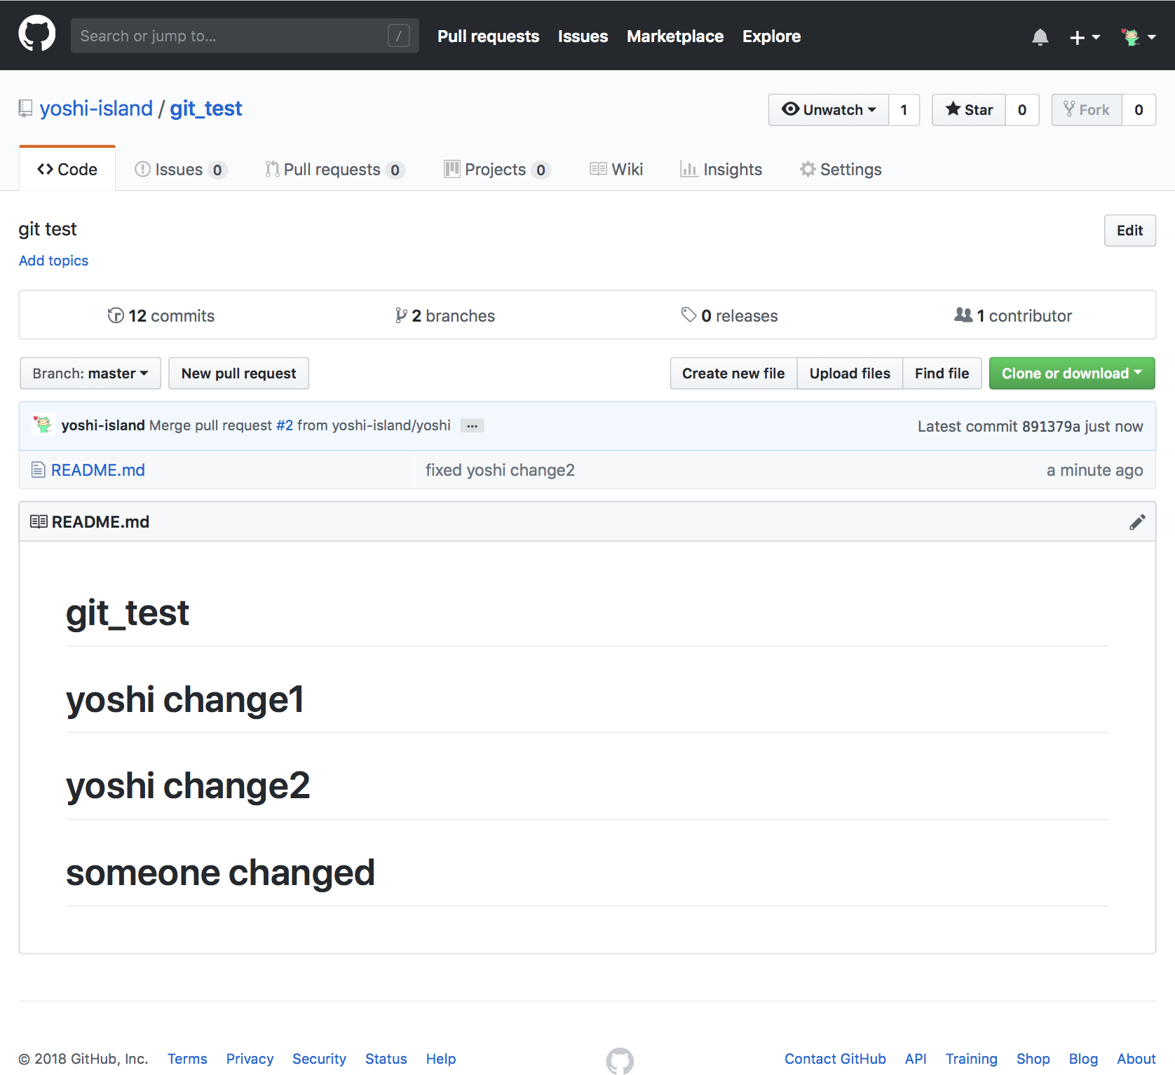This screenshot has width=1175, height=1075.
Task: View watchers count 1
Action: (904, 110)
